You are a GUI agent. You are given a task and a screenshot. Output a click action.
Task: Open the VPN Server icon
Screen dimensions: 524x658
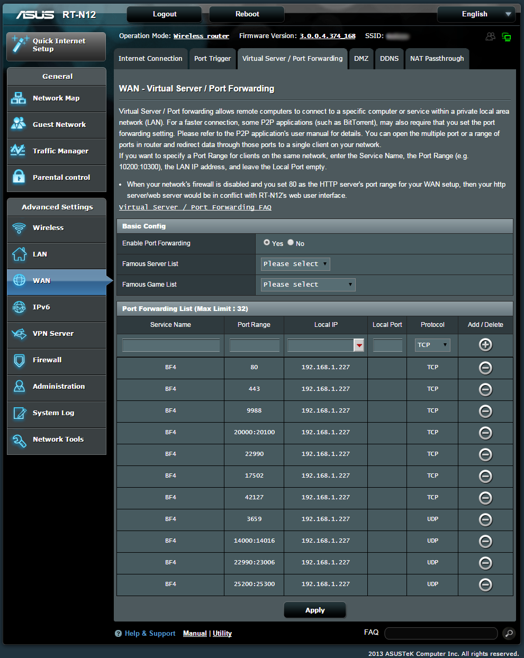(x=19, y=333)
